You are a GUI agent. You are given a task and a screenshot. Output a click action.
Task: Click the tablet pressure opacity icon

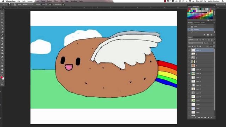click(50, 5)
